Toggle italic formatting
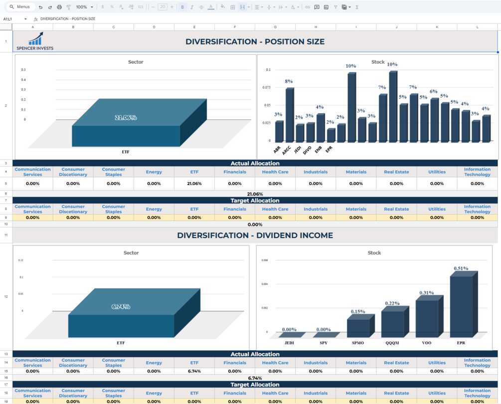The height and width of the screenshot is (404, 501). click(192, 7)
